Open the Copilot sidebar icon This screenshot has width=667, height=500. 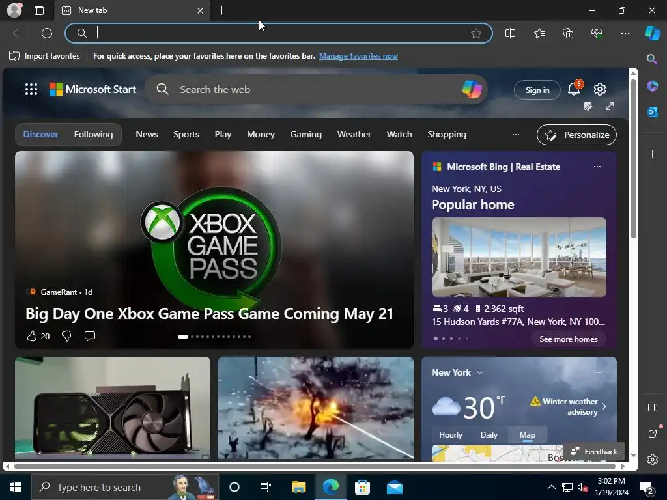click(652, 33)
